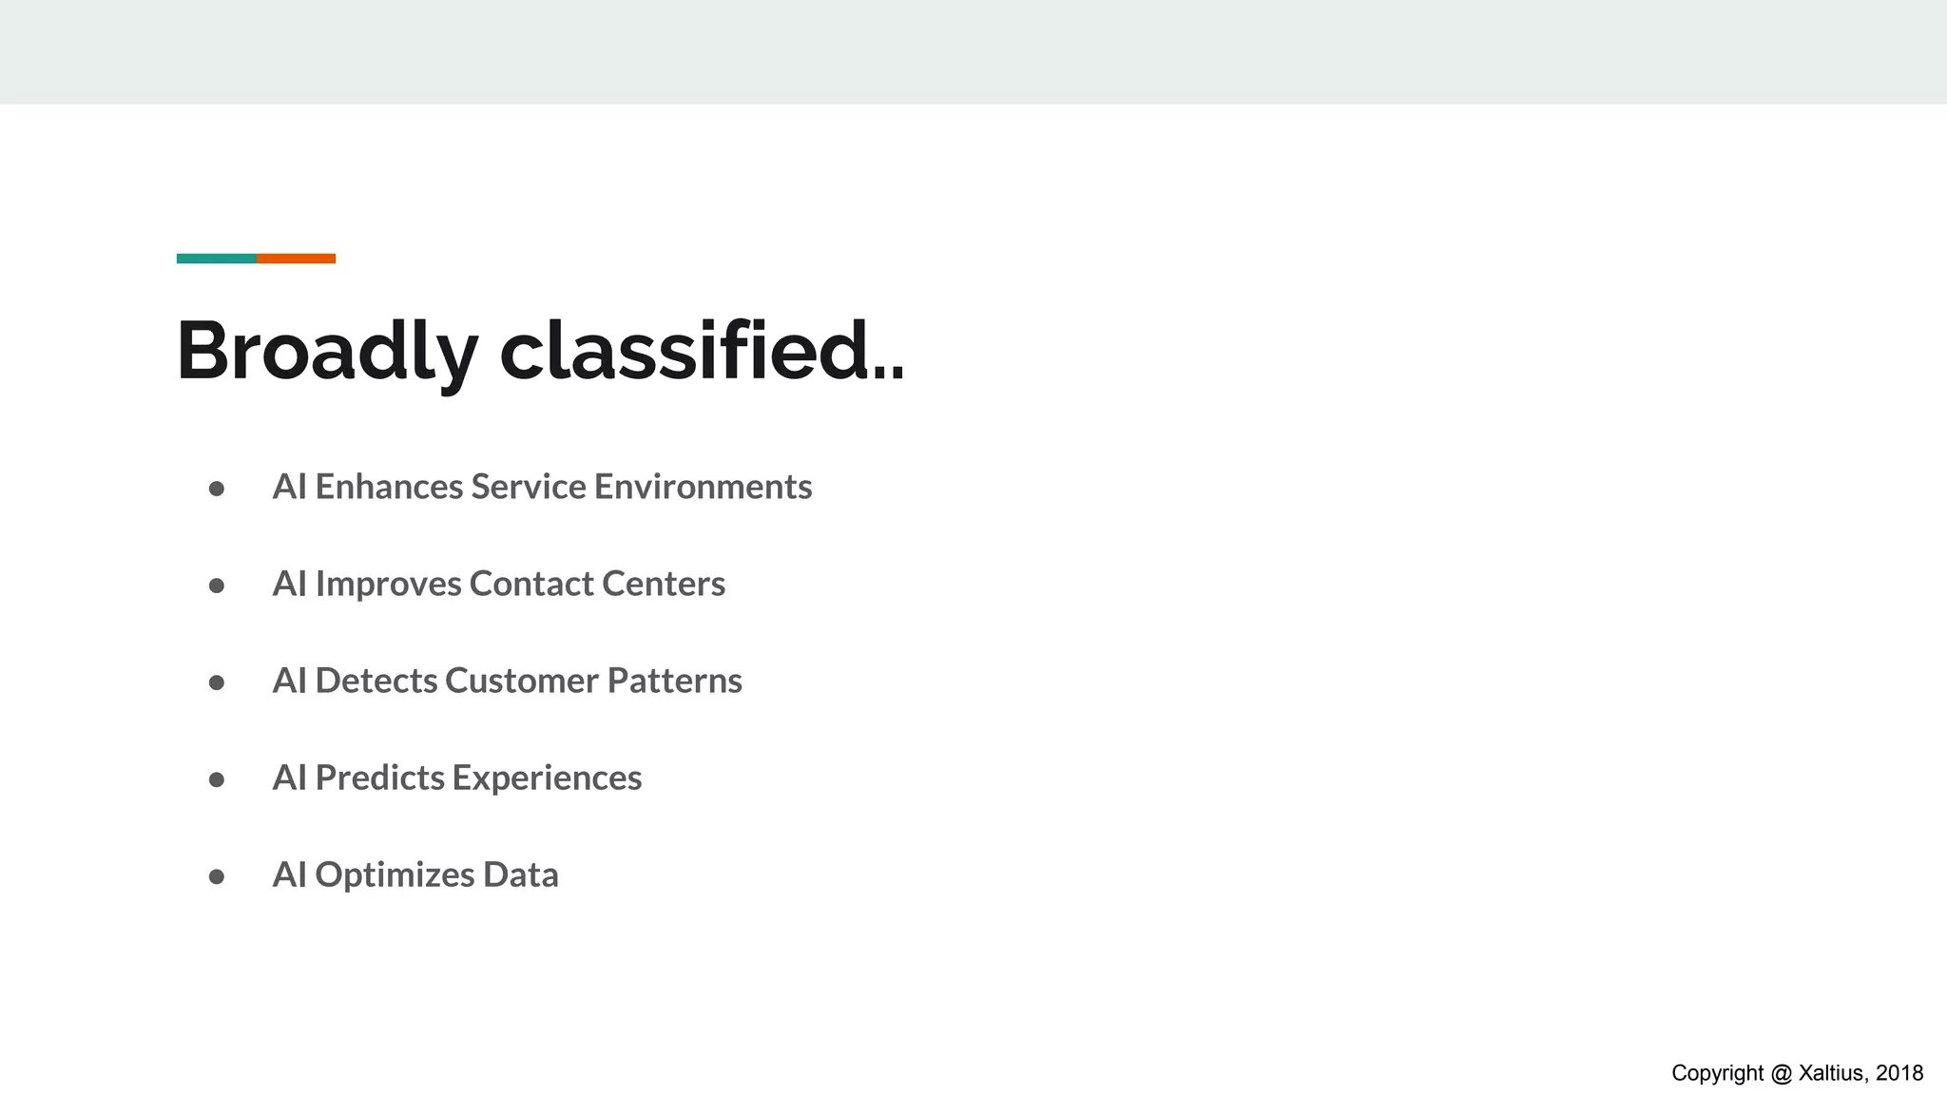Click the orange accent bar above the title

click(x=296, y=259)
